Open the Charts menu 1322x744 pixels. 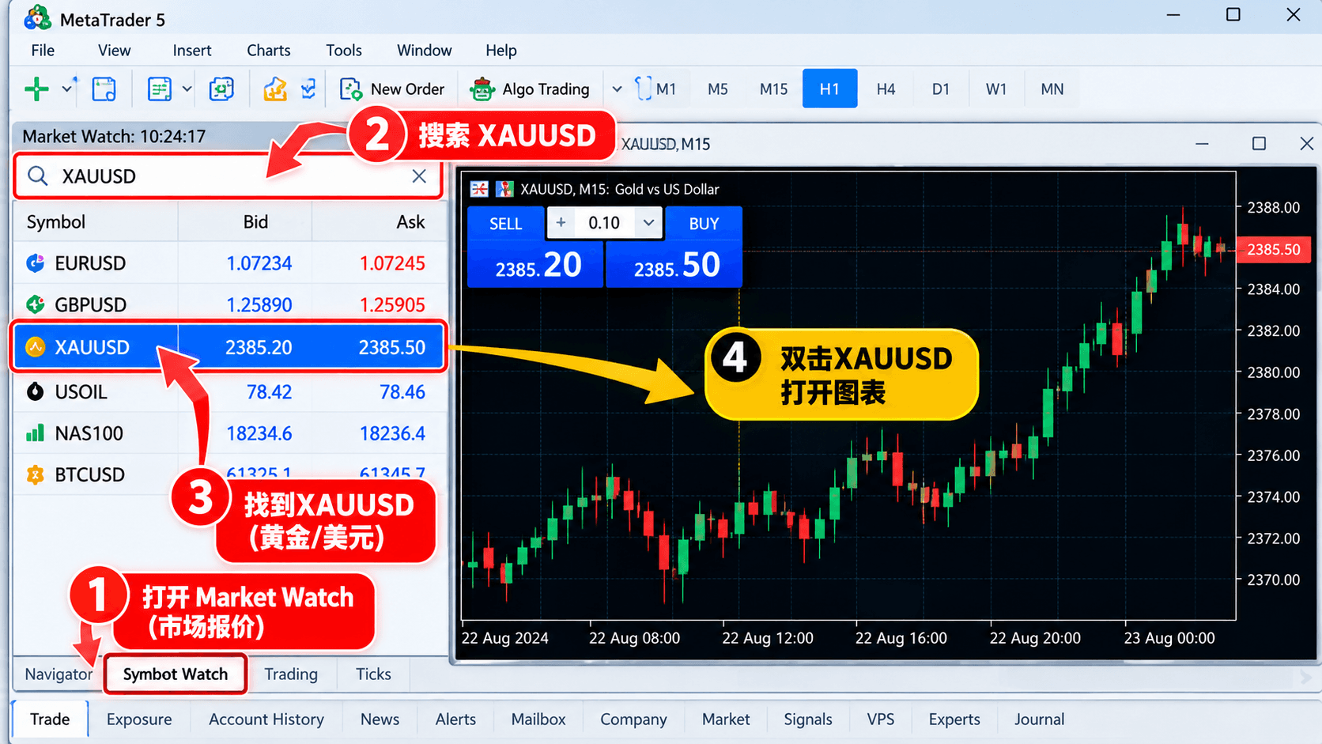point(269,51)
